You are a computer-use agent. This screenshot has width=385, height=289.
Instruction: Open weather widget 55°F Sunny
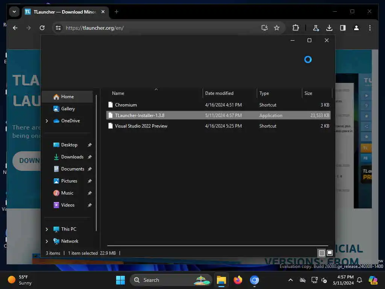click(20, 280)
